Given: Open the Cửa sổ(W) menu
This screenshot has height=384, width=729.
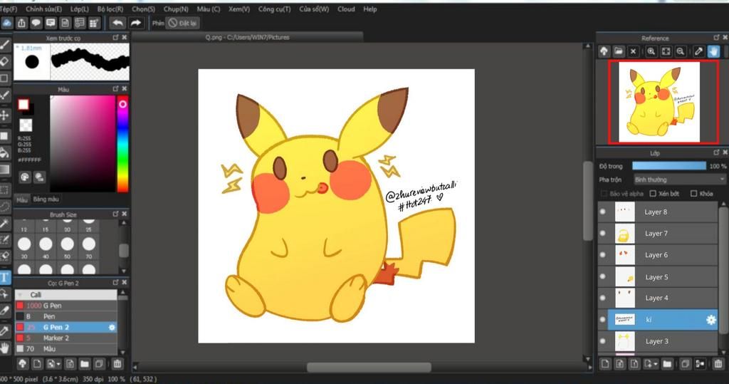Looking at the screenshot, I should [x=314, y=9].
